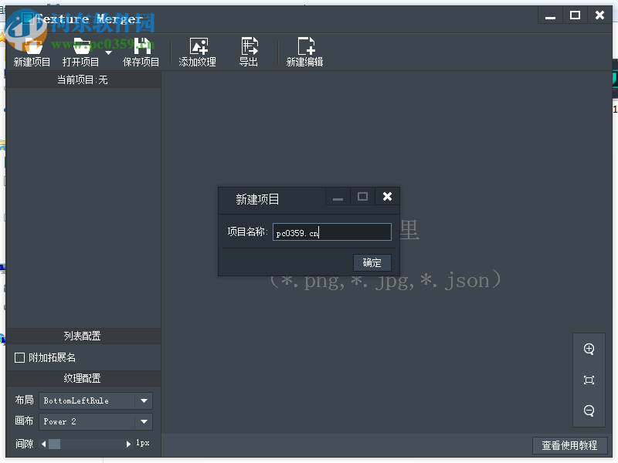The width and height of the screenshot is (618, 463).
Task: Select the 新建项目 (New Project) toolbar icon
Action: tap(32, 51)
